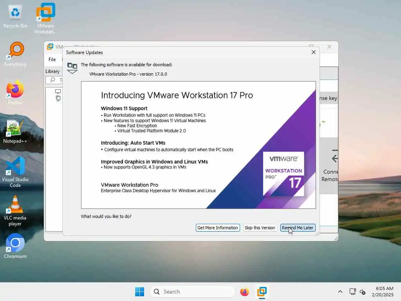Screen dimensions: 401x301
Task: Click the 'Introducing VMware Workstation 17 Pro' title
Action: tap(177, 95)
